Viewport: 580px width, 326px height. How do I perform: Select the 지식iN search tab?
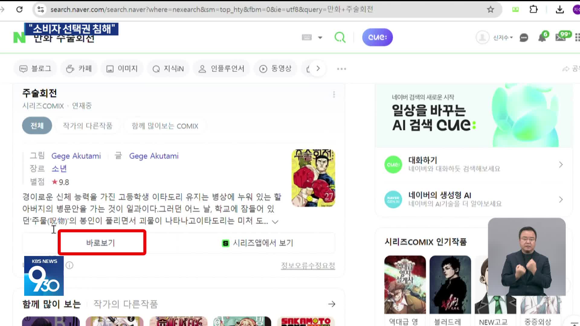point(168,69)
